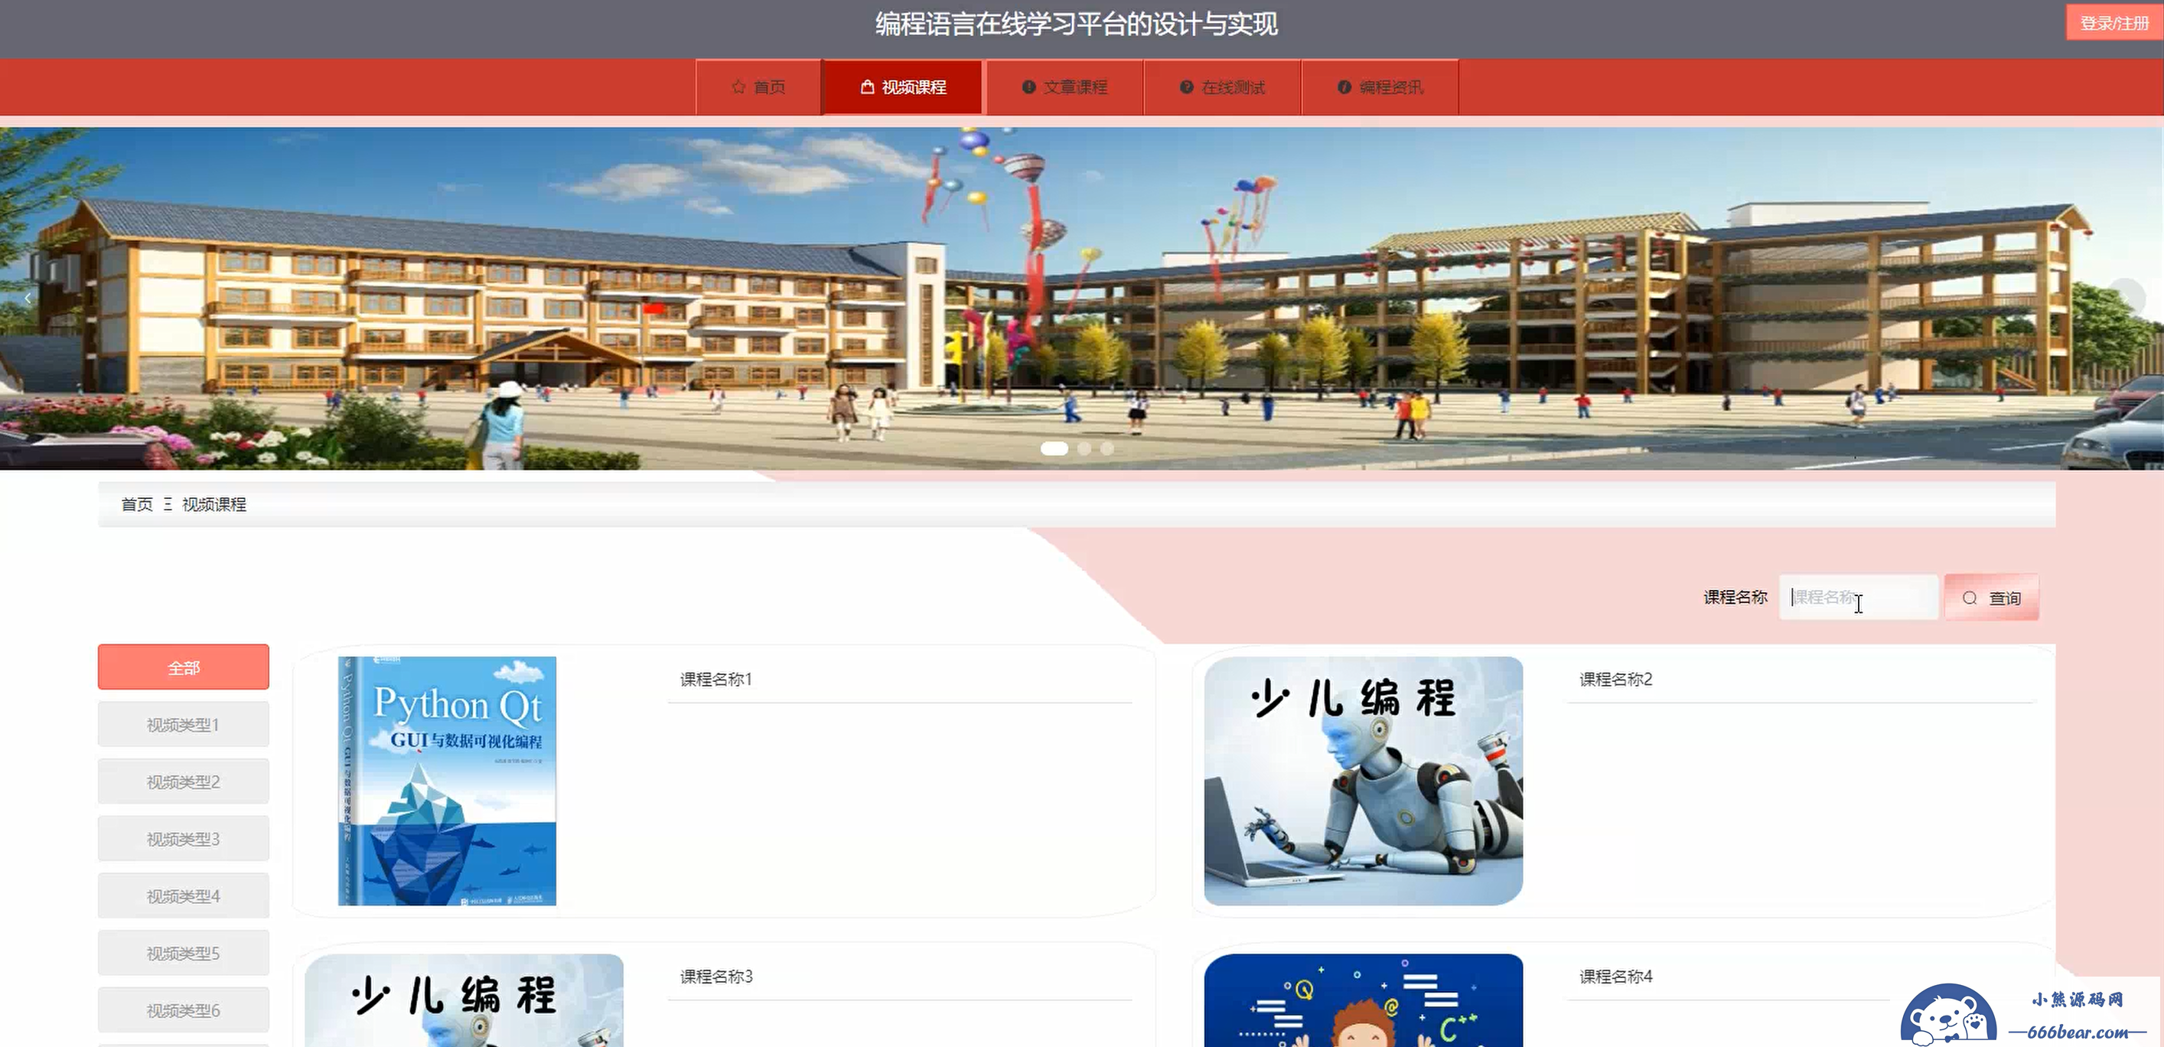Open the Python Qt book cover thumbnail
The height and width of the screenshot is (1047, 2164).
(x=447, y=781)
